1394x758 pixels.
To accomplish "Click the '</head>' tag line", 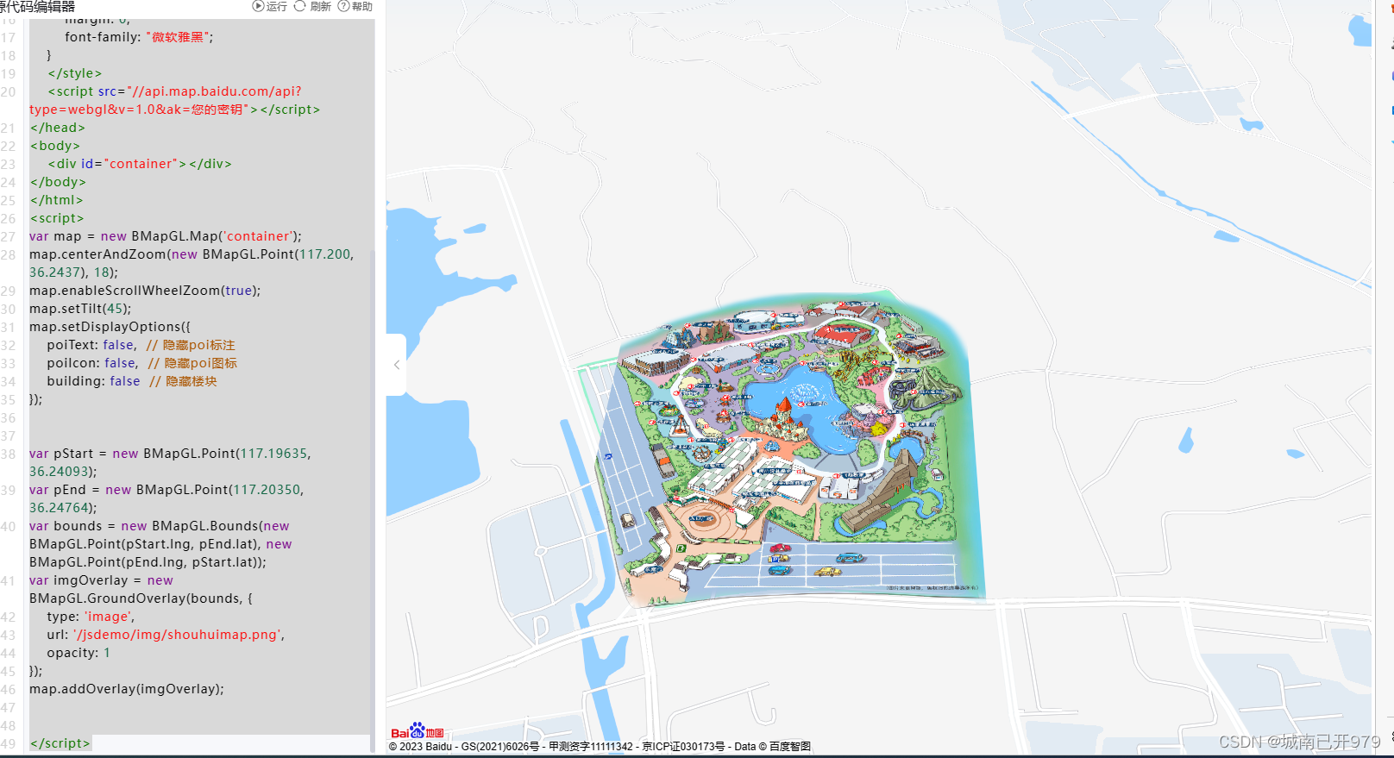I will pos(58,128).
